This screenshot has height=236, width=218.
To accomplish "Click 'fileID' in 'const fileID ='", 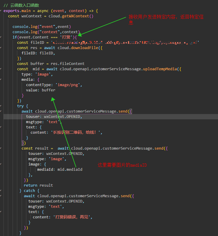I will (37, 42).
